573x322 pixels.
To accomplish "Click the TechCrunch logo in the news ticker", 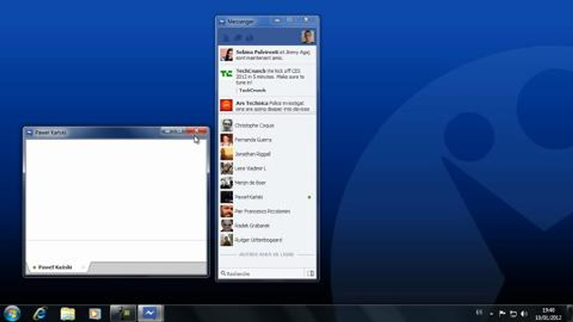I will [x=227, y=74].
